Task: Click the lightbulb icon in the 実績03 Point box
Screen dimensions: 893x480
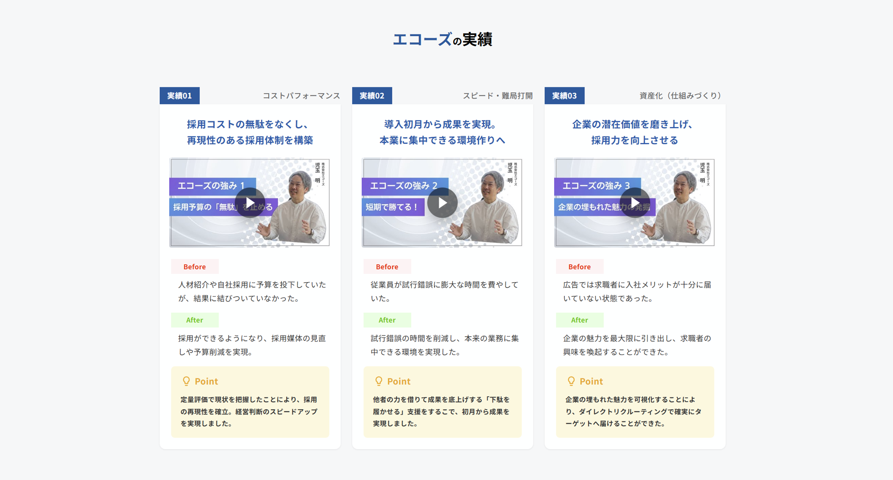Action: (571, 381)
